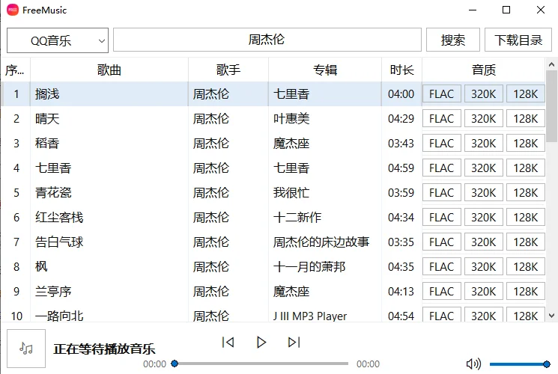This screenshot has height=374, width=558.
Task: Sort by the 歌曲 column header
Action: [x=109, y=70]
